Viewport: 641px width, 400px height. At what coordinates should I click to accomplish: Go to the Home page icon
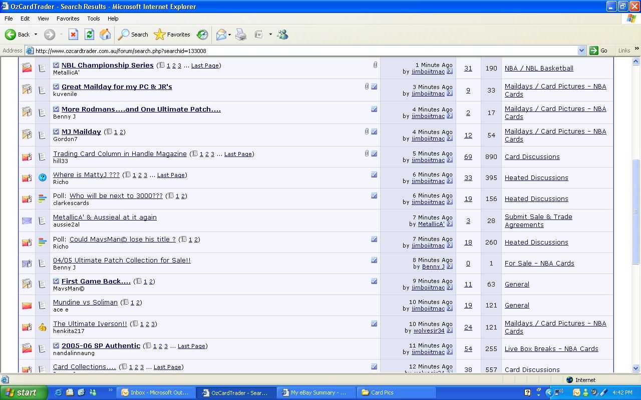point(105,34)
